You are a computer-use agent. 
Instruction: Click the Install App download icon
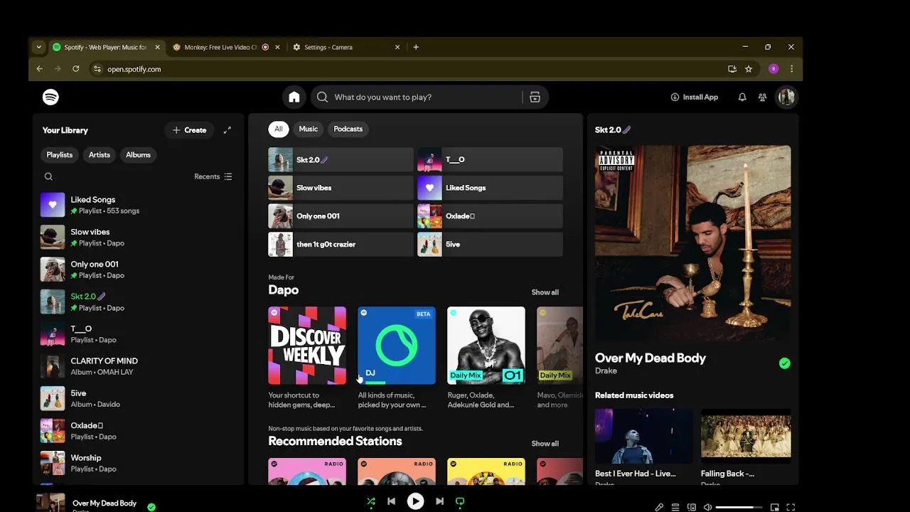tap(675, 97)
